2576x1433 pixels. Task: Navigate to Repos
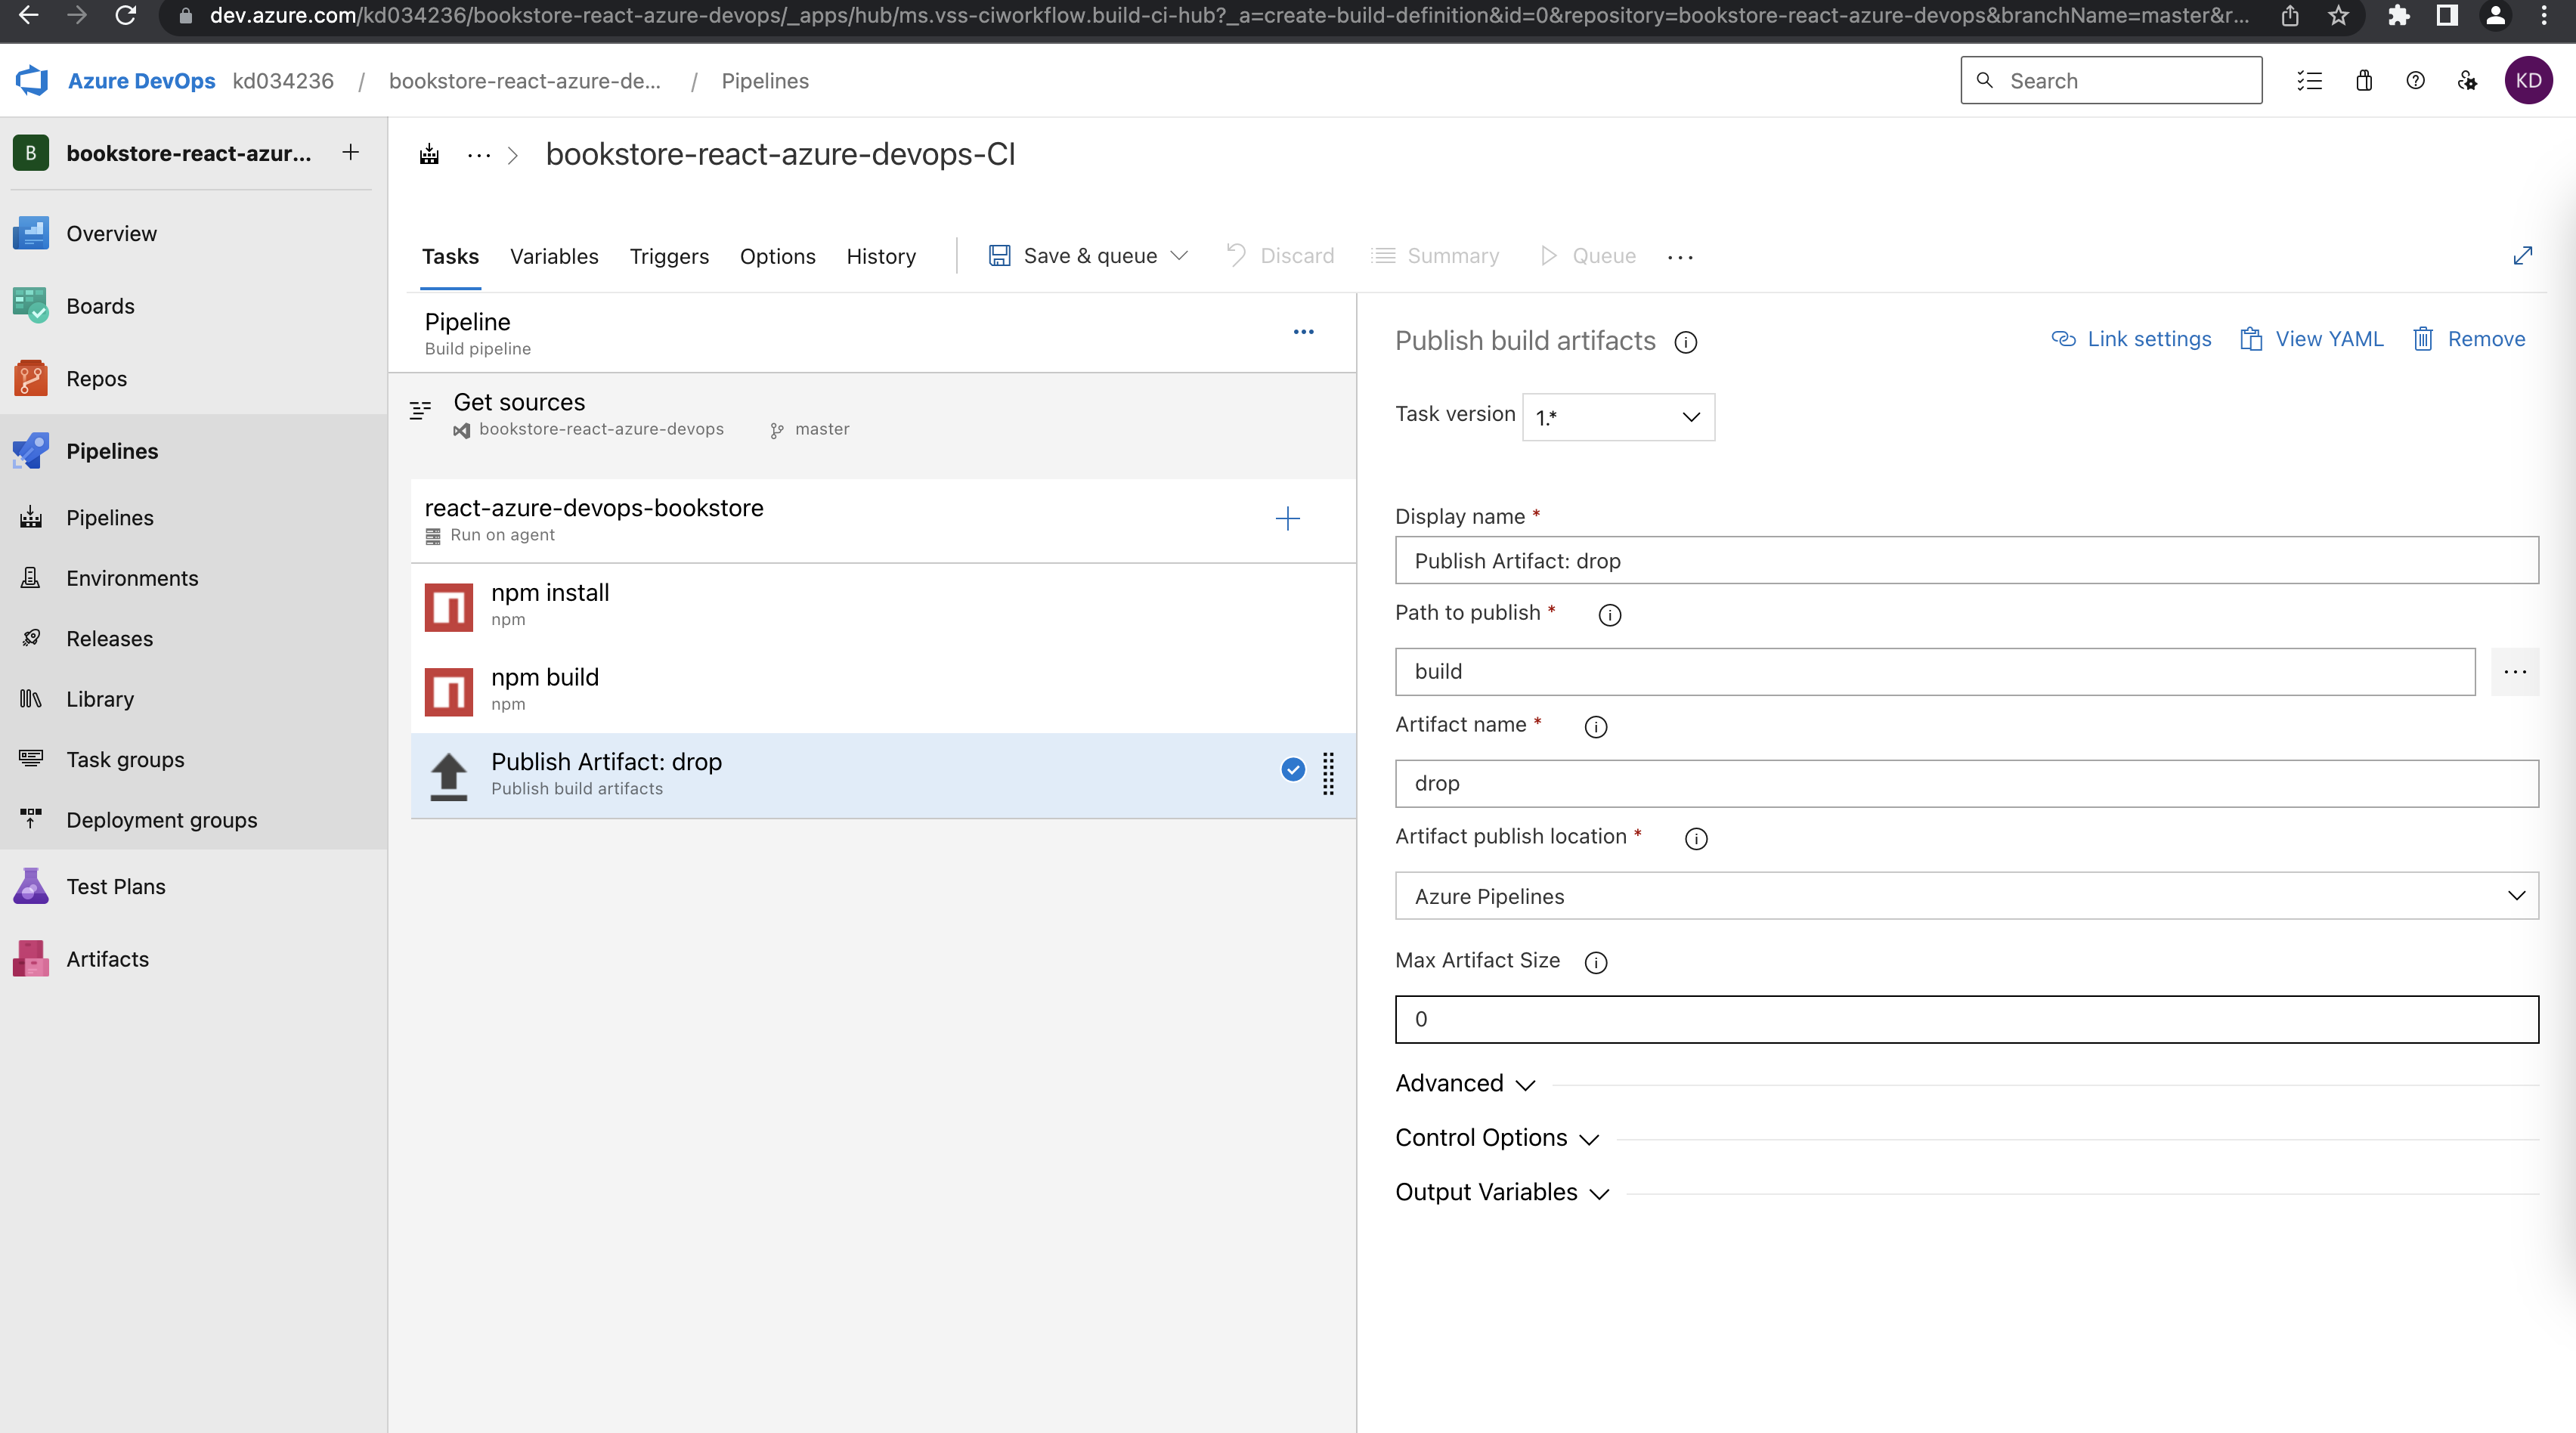[x=96, y=378]
